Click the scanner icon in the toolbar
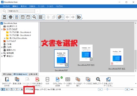The width and height of the screenshot is (137, 96). (x=5, y=17)
